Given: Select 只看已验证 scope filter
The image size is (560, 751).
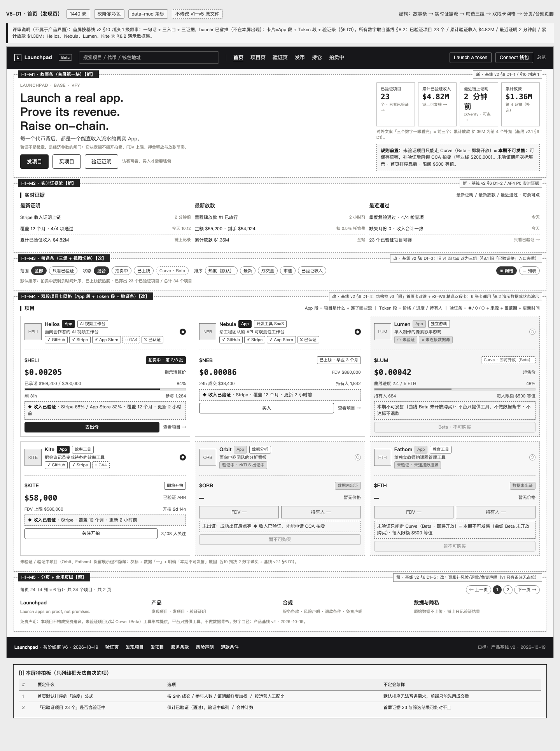Looking at the screenshot, I should tap(63, 271).
